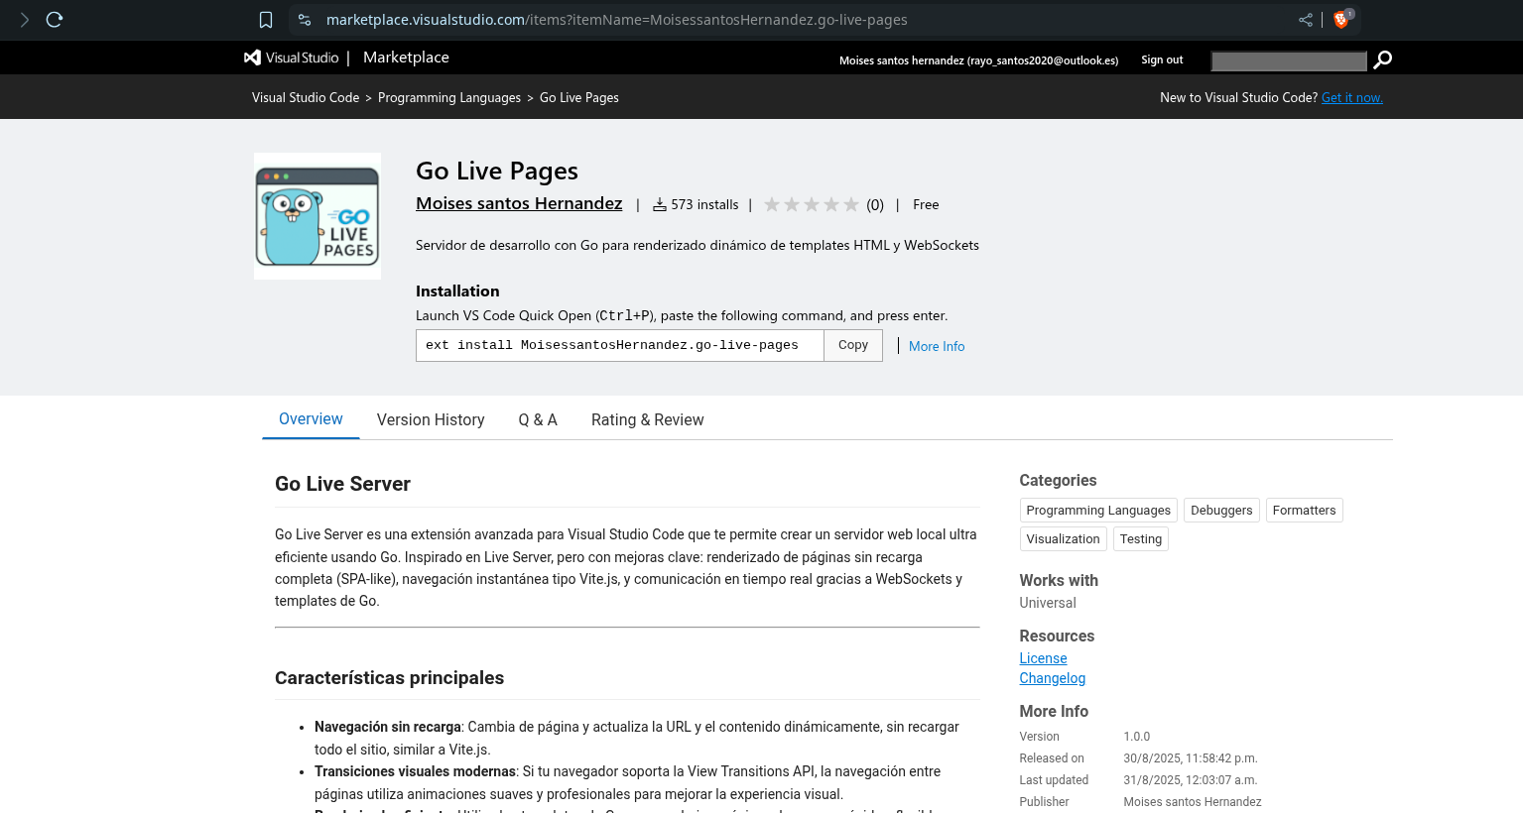Screen dimensions: 1523x813
Task: Open site settings icon in address bar
Action: pyautogui.click(x=305, y=20)
